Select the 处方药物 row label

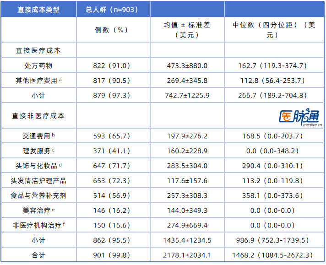point(38,66)
